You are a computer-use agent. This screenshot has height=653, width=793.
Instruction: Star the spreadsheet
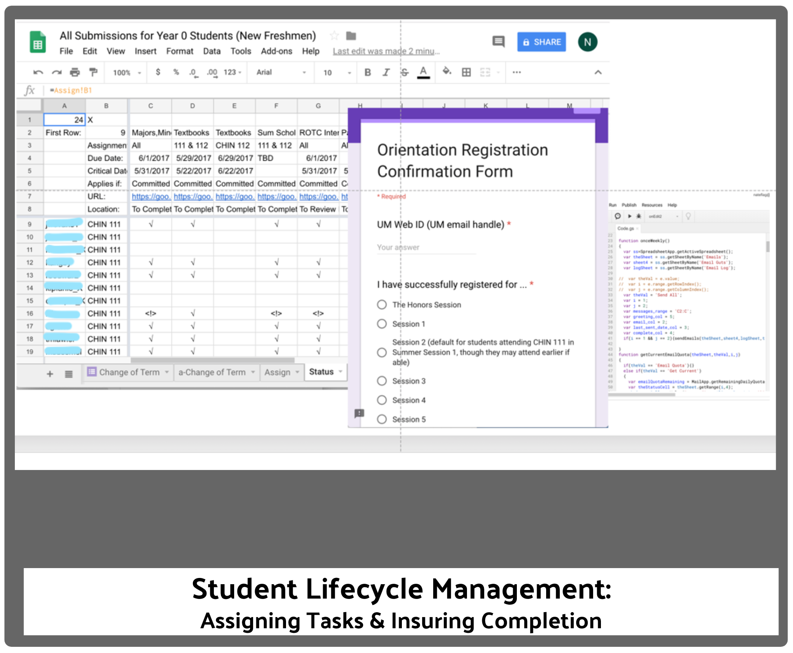pyautogui.click(x=334, y=36)
